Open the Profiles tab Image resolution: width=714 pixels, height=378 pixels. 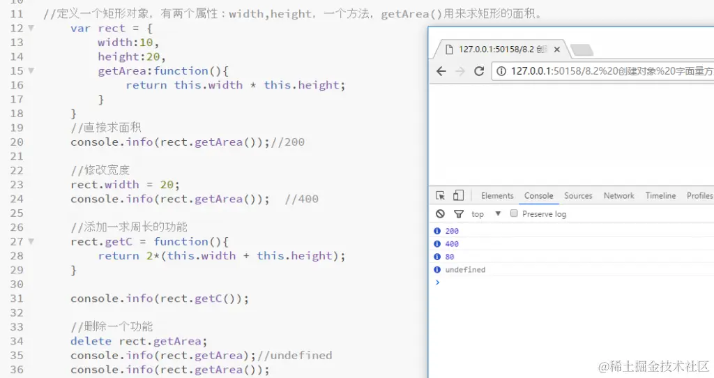700,196
